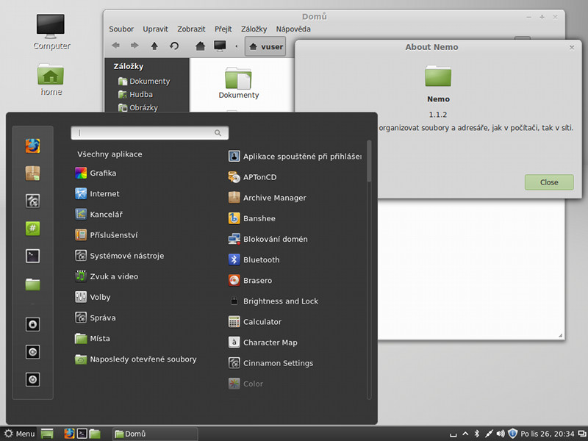Go up one folder in Nemo
The image size is (588, 441).
tap(154, 46)
